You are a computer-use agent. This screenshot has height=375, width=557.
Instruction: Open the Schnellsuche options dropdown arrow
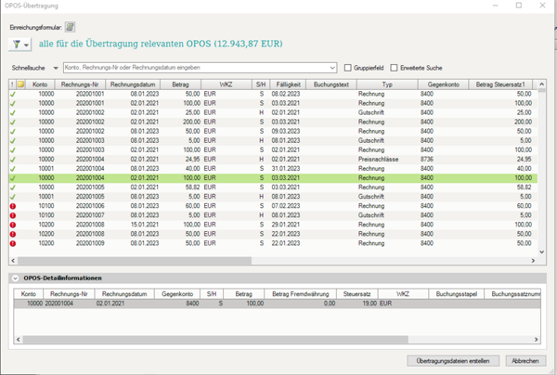click(56, 68)
